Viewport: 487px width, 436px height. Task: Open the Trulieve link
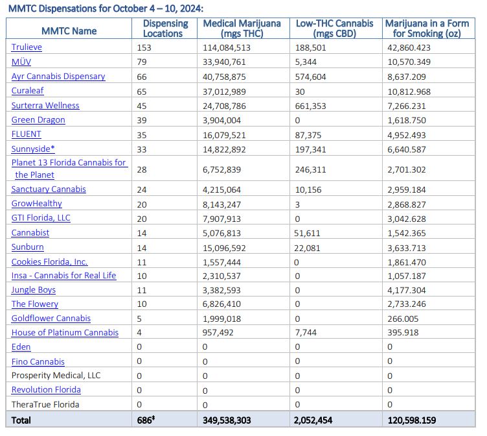coord(27,47)
